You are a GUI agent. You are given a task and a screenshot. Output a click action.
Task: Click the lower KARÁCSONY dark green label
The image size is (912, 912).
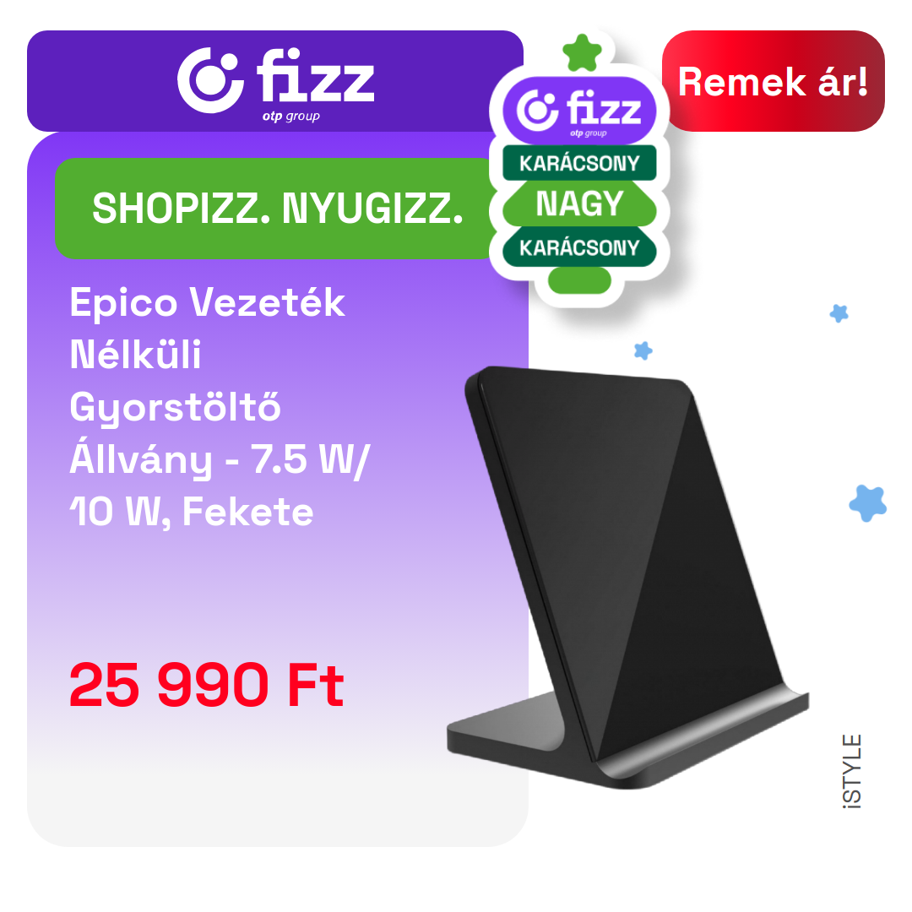(x=579, y=247)
